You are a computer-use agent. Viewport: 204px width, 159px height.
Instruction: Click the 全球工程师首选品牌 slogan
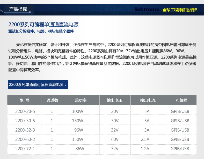tap(180, 10)
